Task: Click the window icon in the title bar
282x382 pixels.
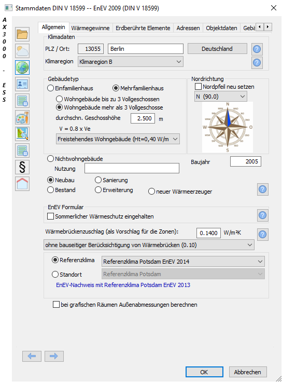Action: pos(8,8)
